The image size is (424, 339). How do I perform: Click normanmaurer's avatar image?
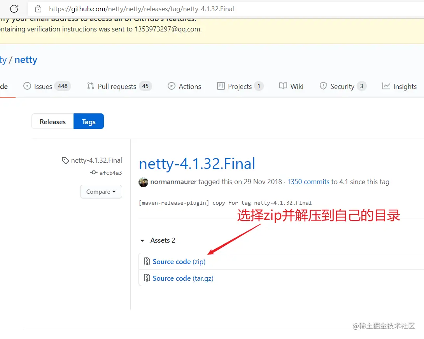[x=143, y=182]
